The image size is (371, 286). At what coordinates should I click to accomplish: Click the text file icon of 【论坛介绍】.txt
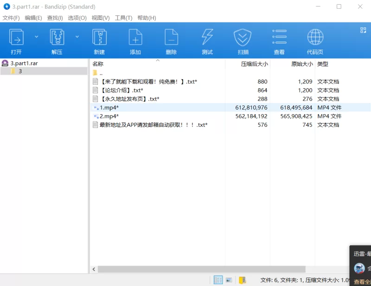pos(96,90)
